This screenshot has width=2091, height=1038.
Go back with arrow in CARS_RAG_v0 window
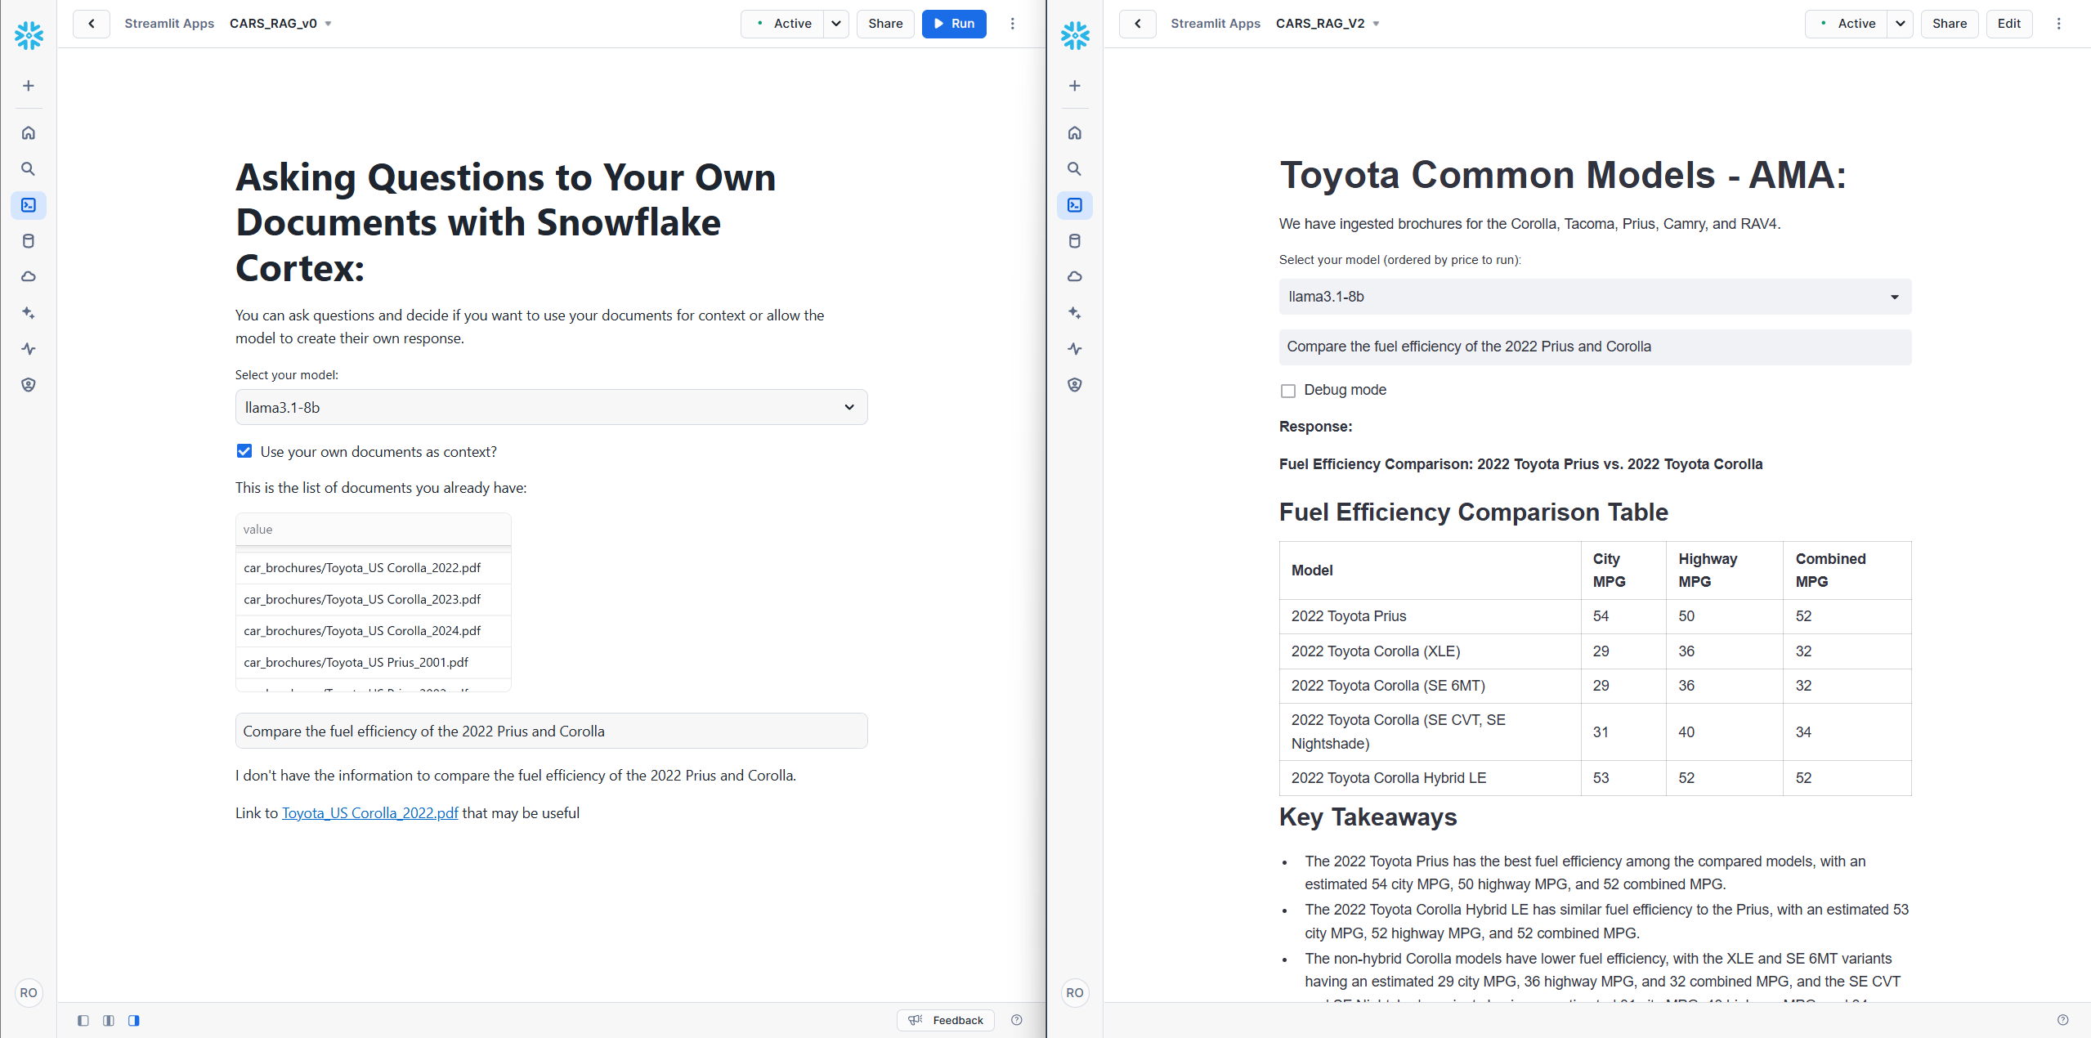[x=92, y=24]
